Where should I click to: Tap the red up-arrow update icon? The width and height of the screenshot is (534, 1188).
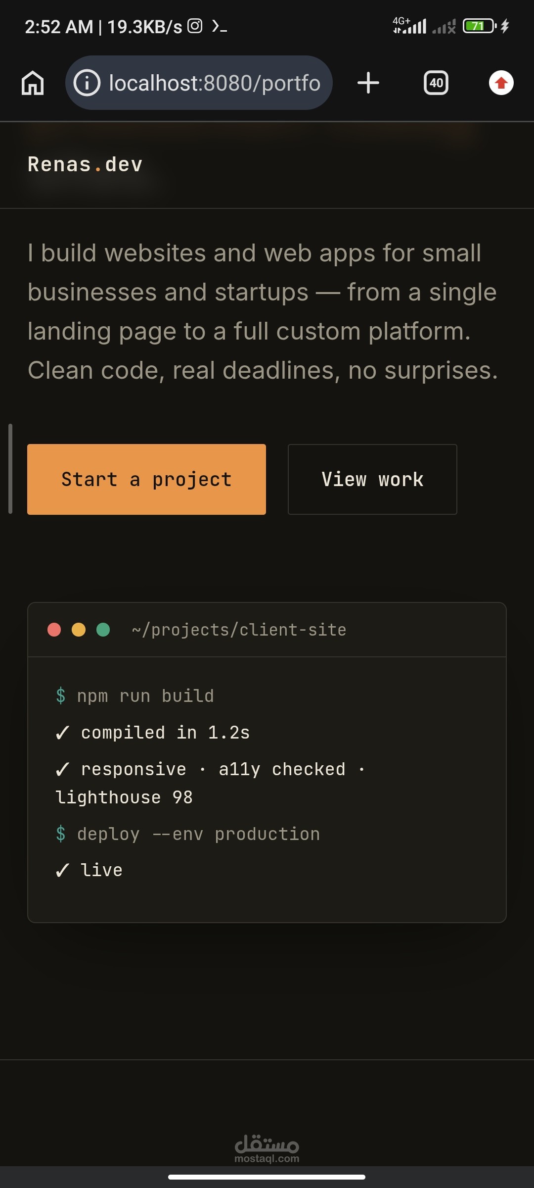point(501,83)
